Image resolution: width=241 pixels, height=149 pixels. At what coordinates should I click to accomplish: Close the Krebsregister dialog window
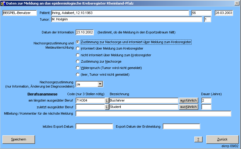tap(237, 3)
